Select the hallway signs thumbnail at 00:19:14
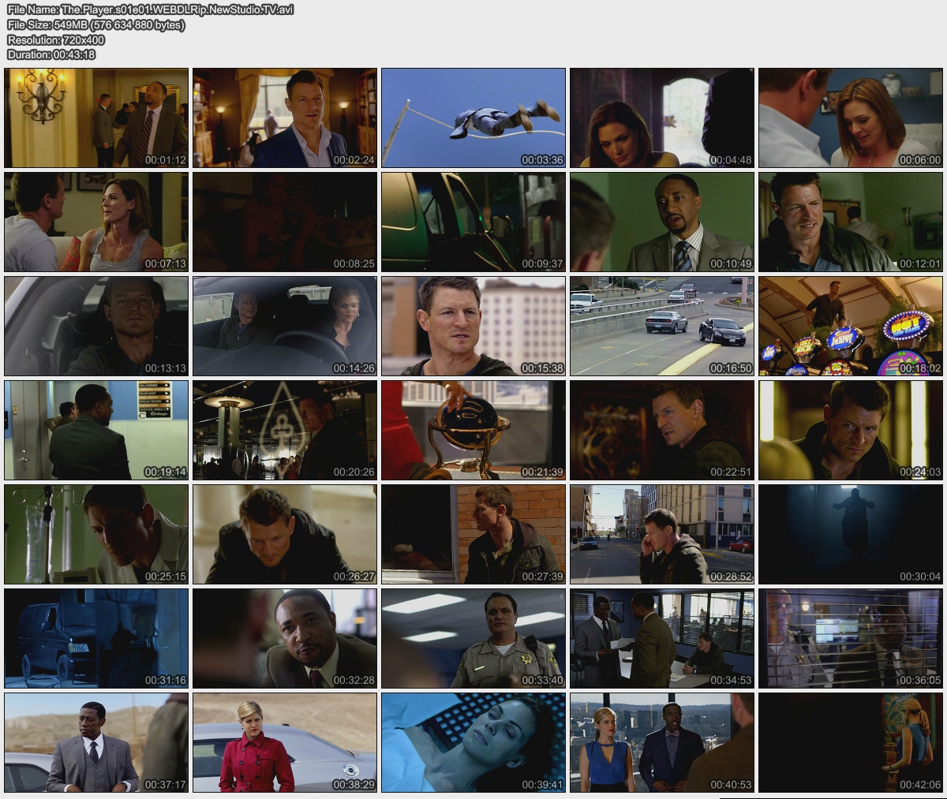 point(96,430)
